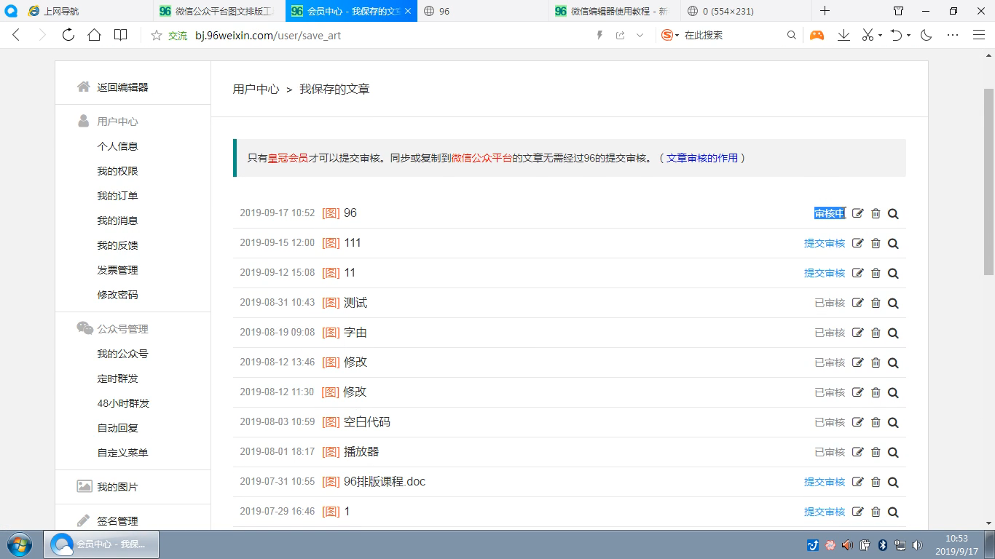Open the browser hamburger menu
995x559 pixels.
(979, 35)
